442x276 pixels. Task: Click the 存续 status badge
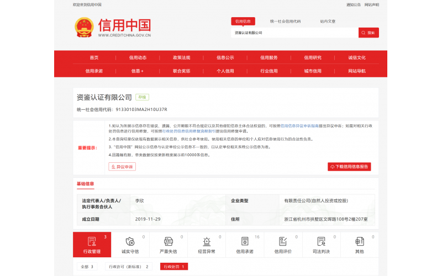tap(143, 97)
